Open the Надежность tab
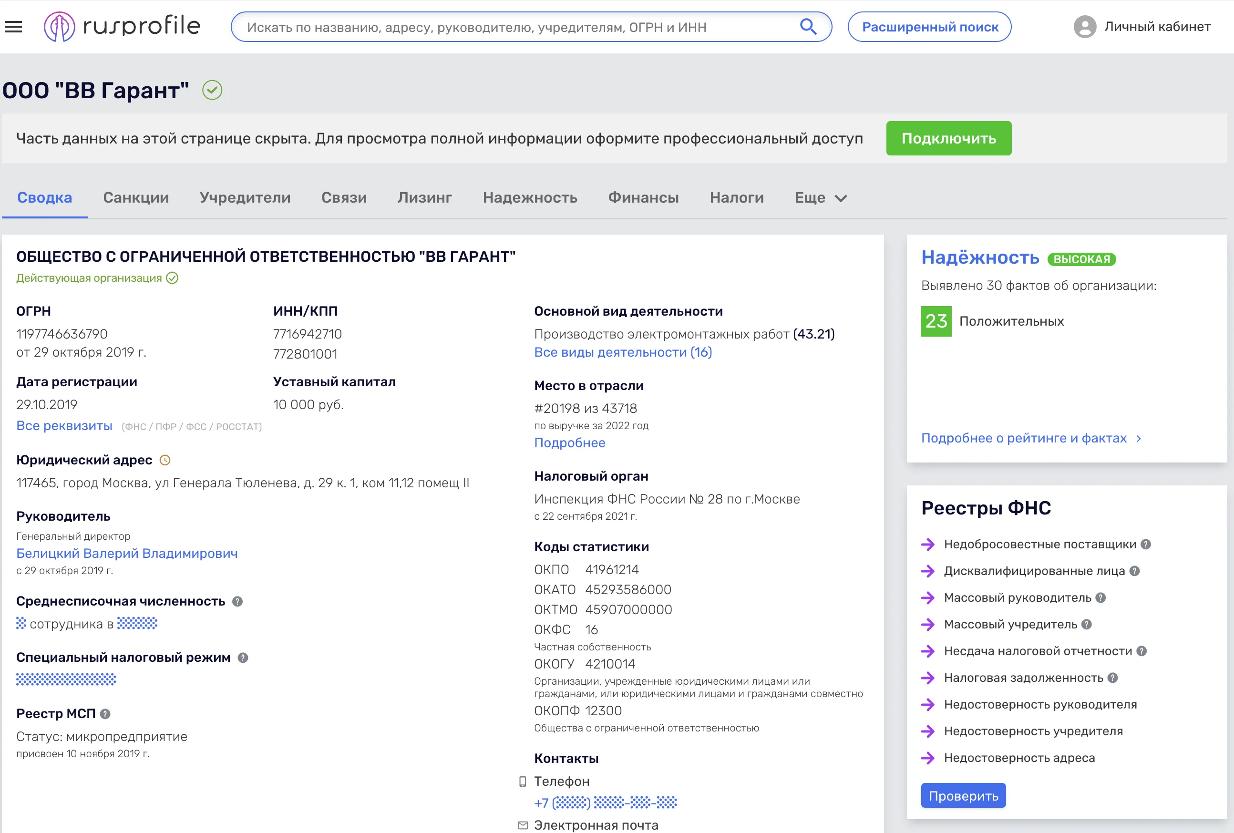This screenshot has height=833, width=1234. [530, 197]
